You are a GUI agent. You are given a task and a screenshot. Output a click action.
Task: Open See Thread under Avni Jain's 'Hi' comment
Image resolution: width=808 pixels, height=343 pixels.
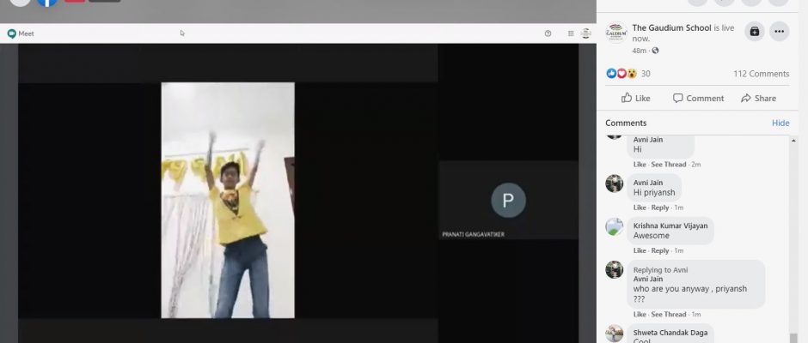coord(669,165)
